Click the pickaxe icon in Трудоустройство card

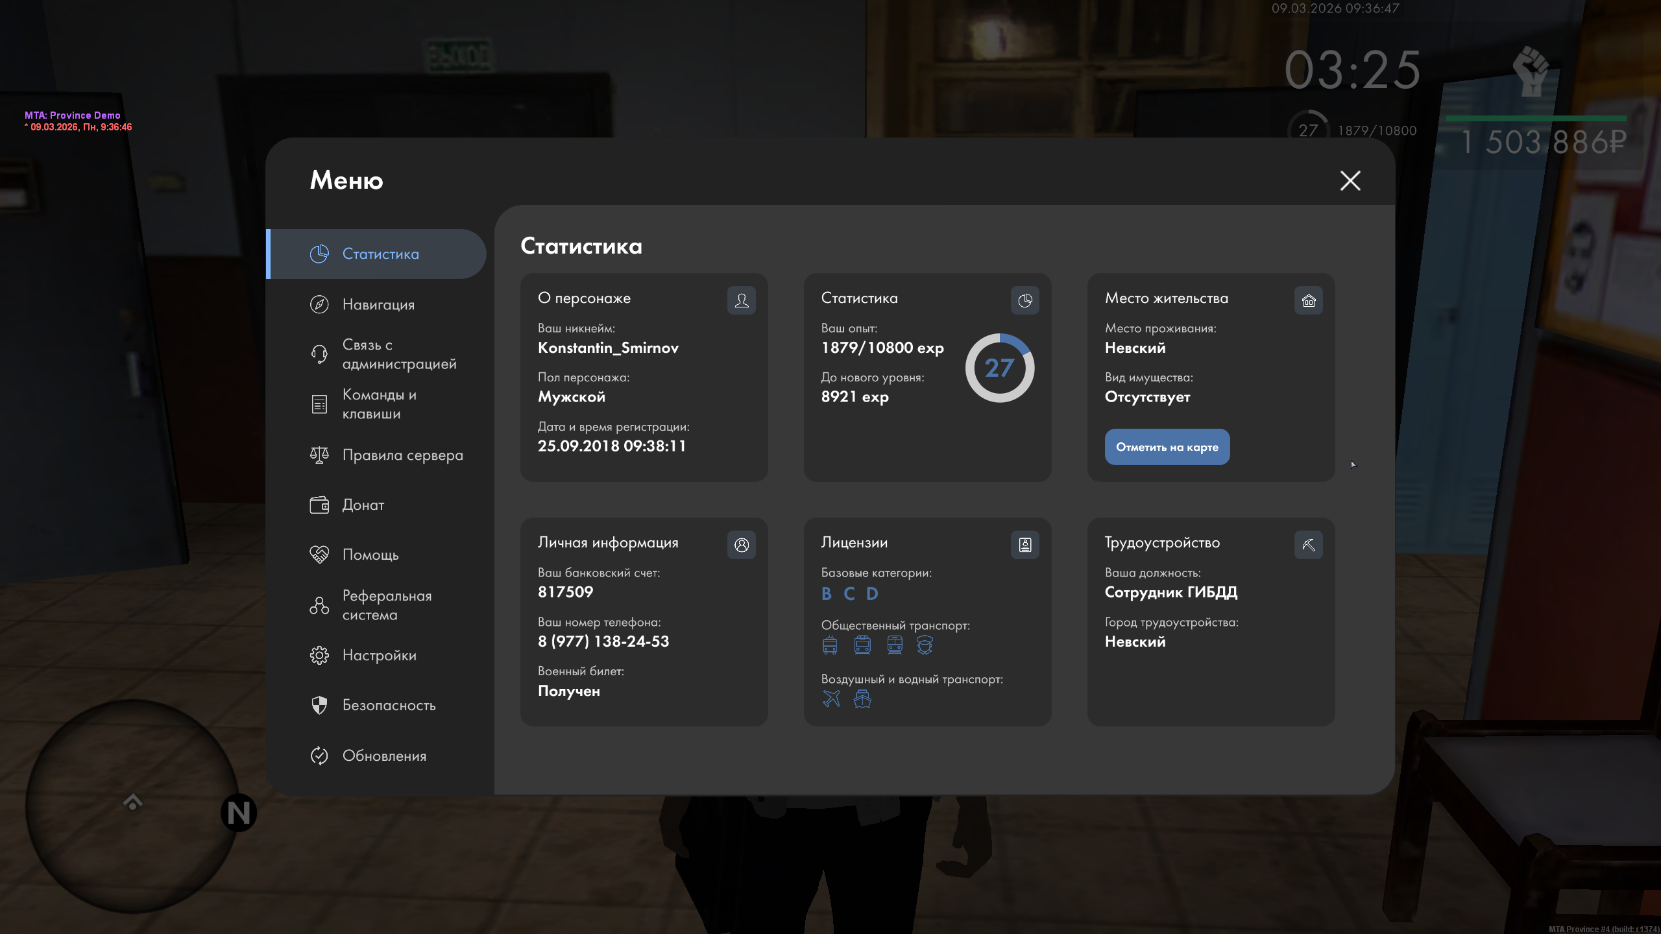click(x=1308, y=545)
